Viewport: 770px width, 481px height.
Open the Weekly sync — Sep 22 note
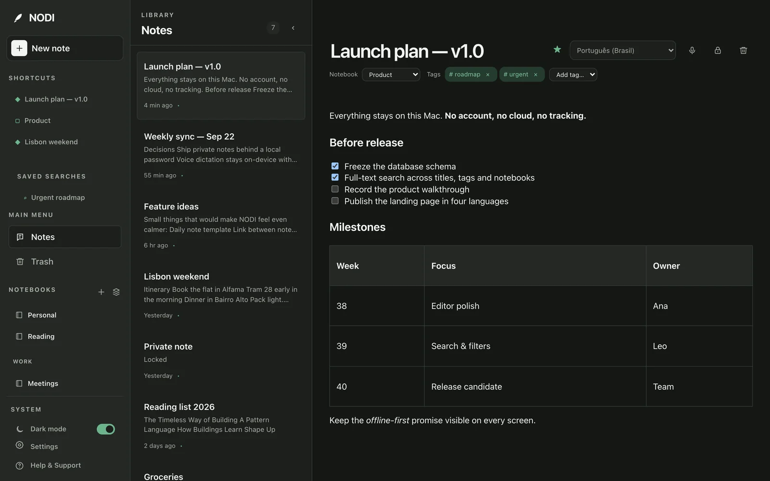[x=221, y=155]
